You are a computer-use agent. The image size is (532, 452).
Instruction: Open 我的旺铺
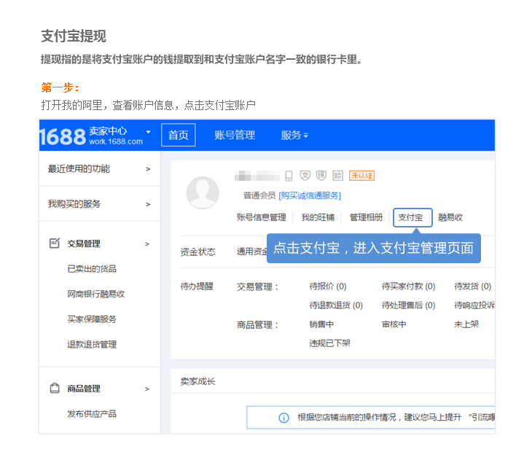tap(318, 217)
